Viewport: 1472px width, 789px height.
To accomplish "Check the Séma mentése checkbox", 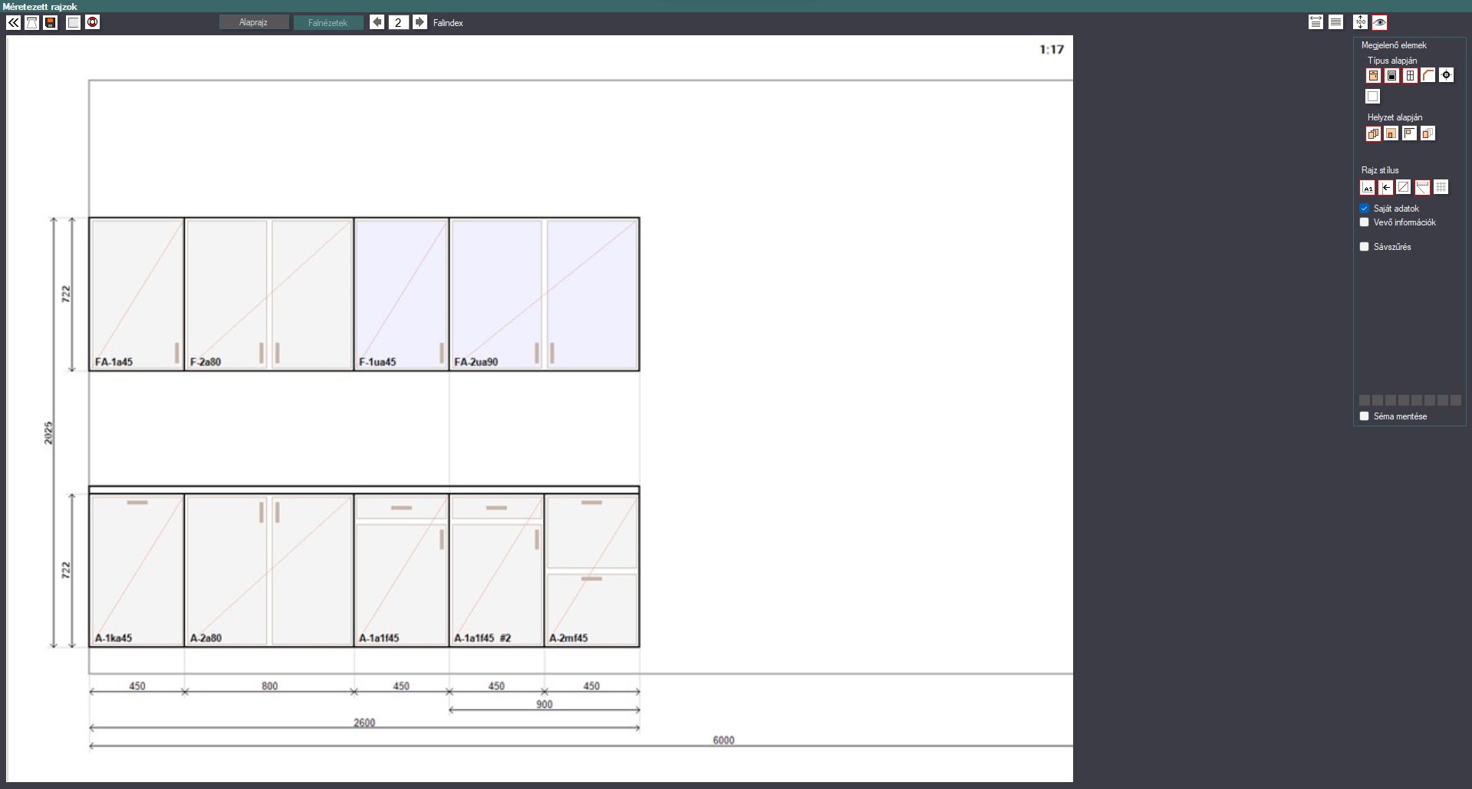I will tap(1364, 416).
